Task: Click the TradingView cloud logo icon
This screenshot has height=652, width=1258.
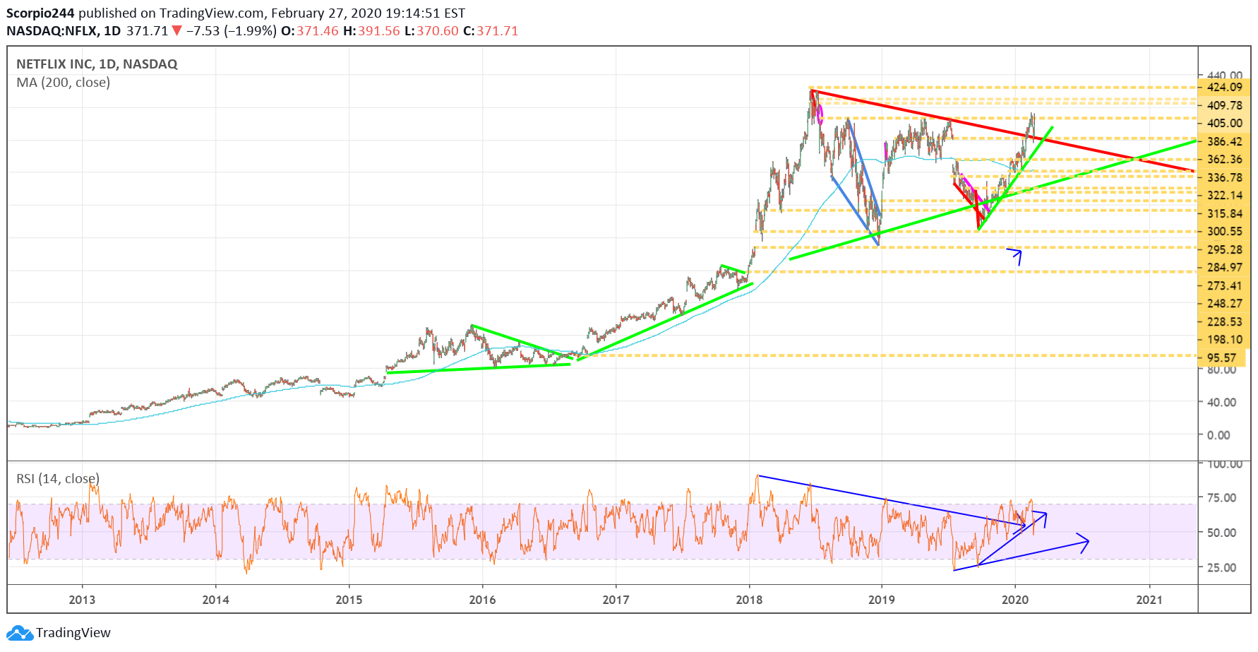Action: (20, 633)
